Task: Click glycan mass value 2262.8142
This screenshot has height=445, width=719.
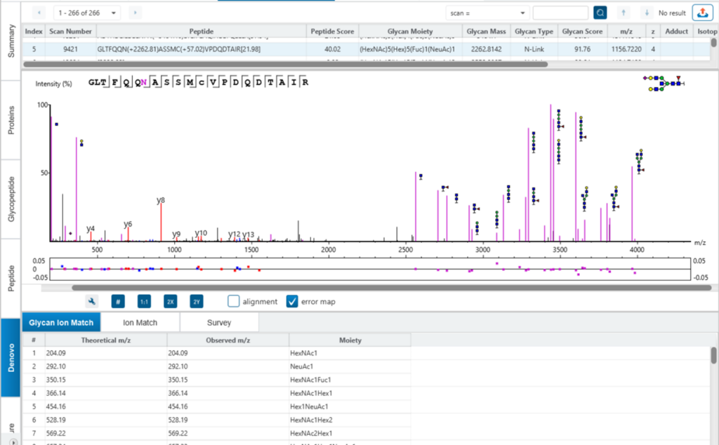Action: (x=486, y=49)
